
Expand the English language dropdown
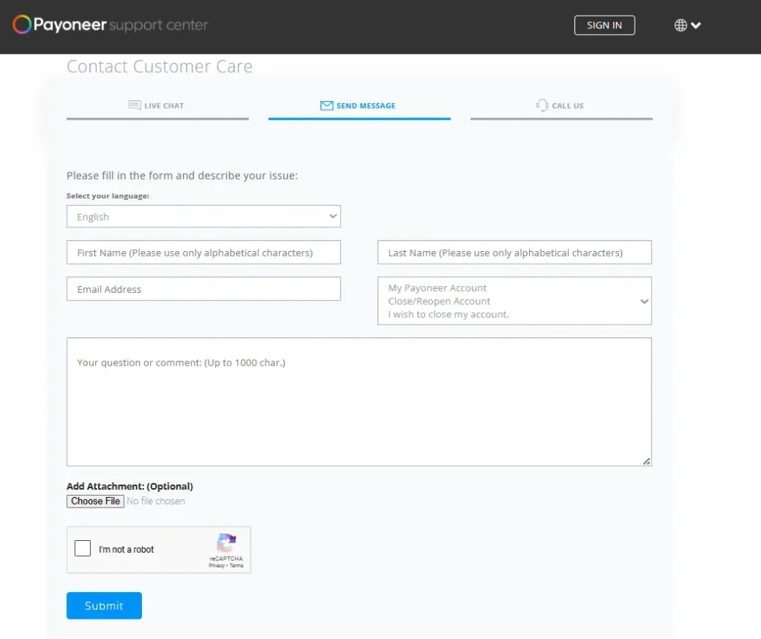click(x=203, y=217)
